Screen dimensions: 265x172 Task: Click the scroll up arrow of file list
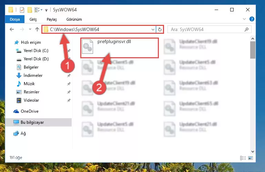[x=253, y=39]
